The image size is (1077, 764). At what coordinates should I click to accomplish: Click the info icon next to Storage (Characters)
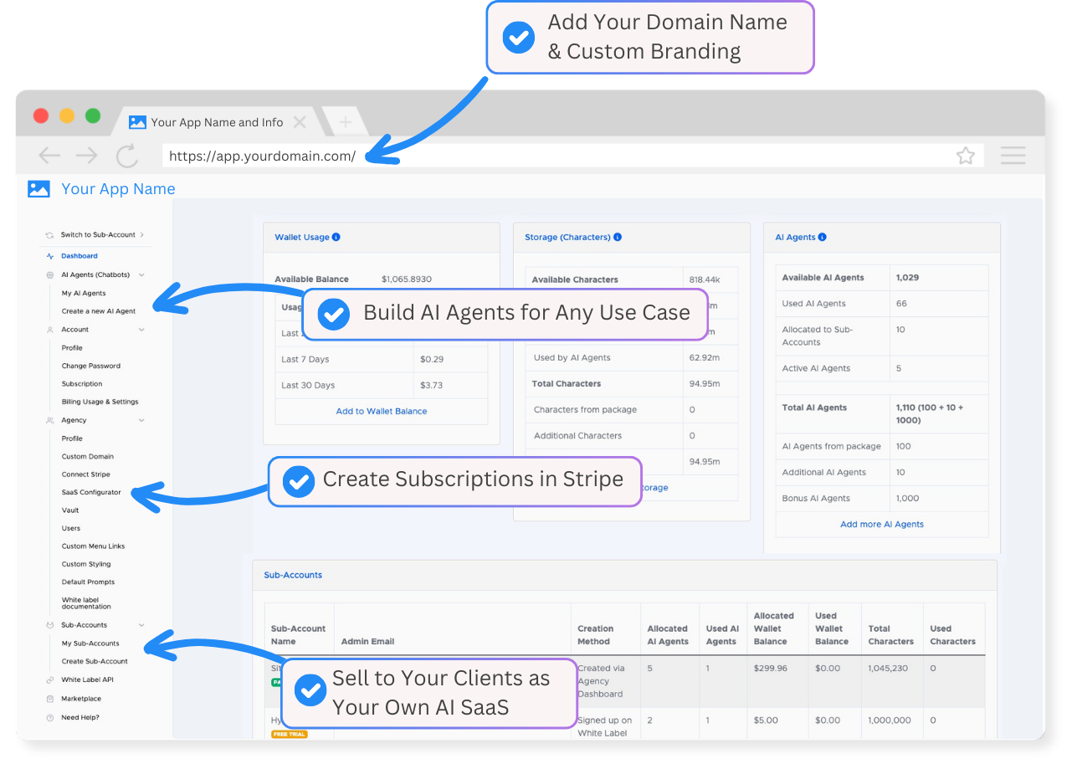pos(618,238)
